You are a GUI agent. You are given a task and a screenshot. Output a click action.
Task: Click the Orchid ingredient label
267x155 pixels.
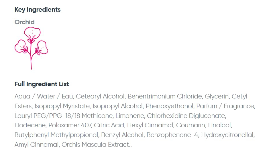click(x=25, y=22)
